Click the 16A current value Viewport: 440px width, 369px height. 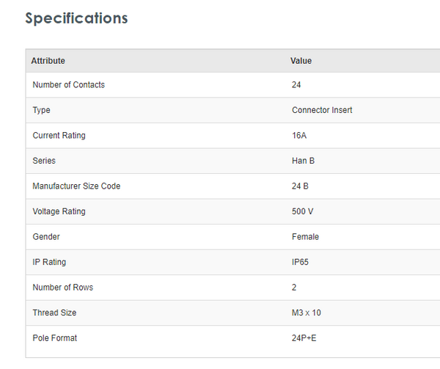(x=299, y=136)
